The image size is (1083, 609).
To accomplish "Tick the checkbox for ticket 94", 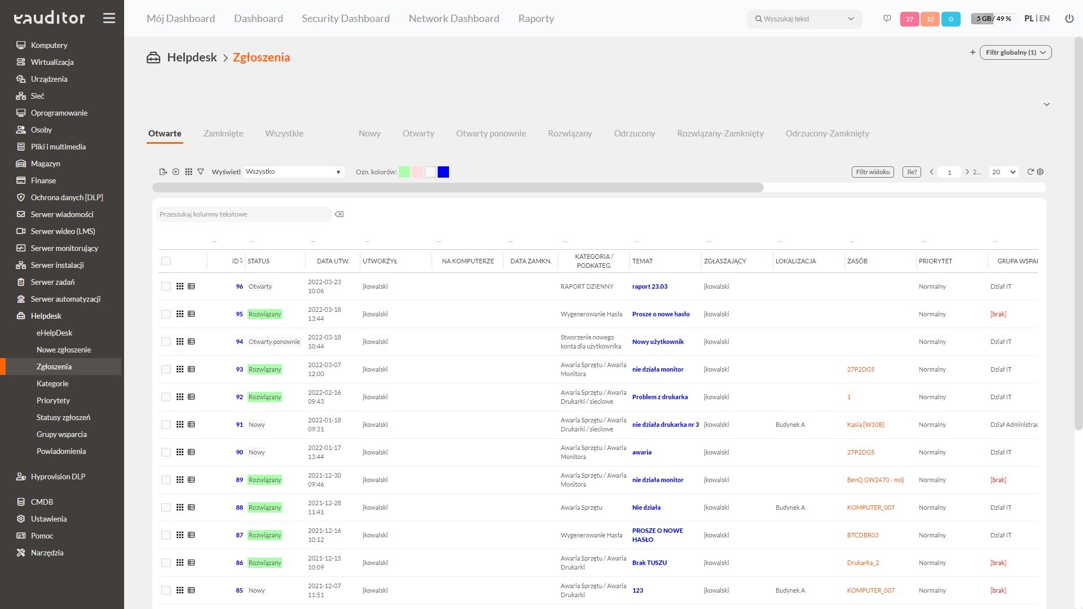I will (166, 342).
